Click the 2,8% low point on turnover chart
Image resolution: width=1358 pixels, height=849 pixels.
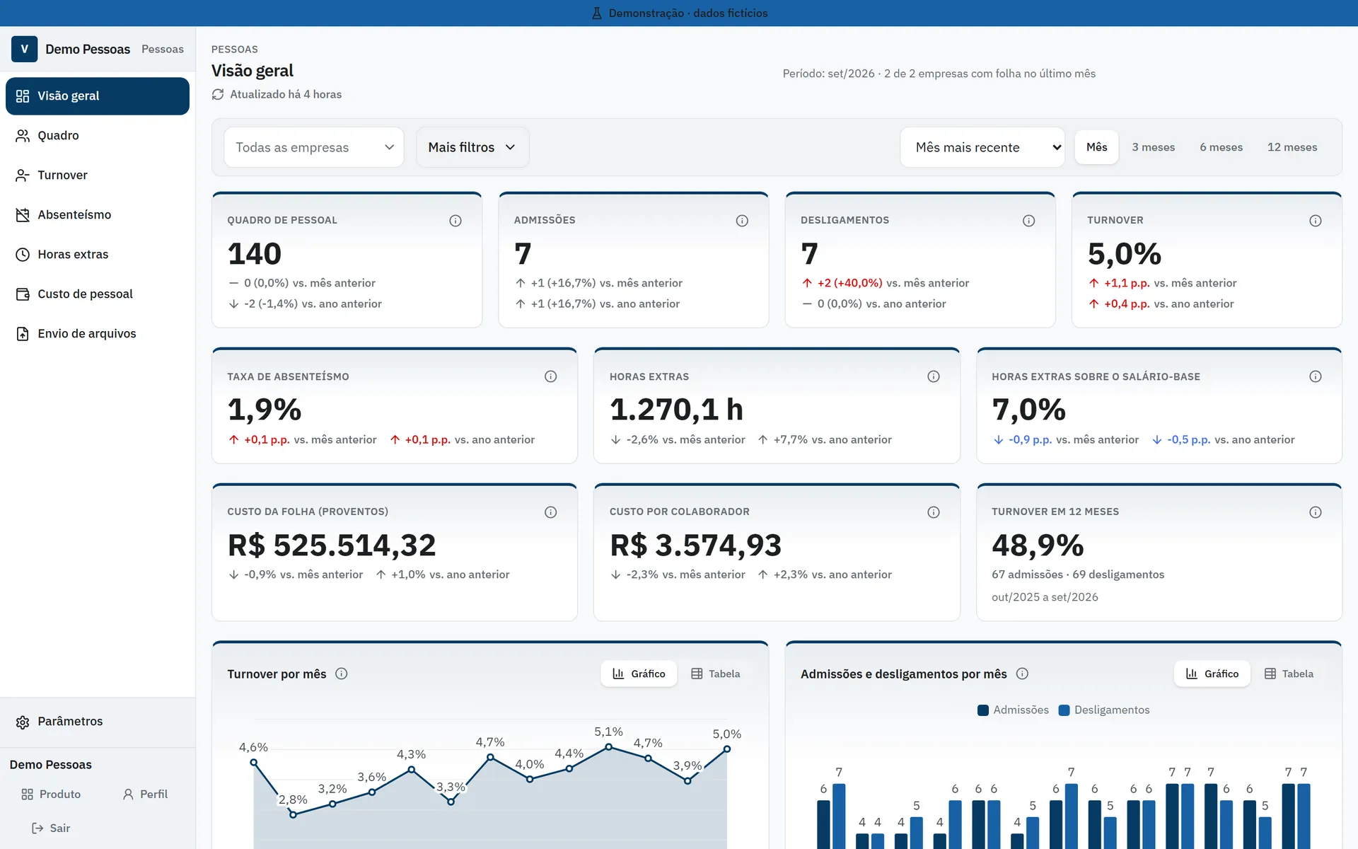[x=294, y=814]
